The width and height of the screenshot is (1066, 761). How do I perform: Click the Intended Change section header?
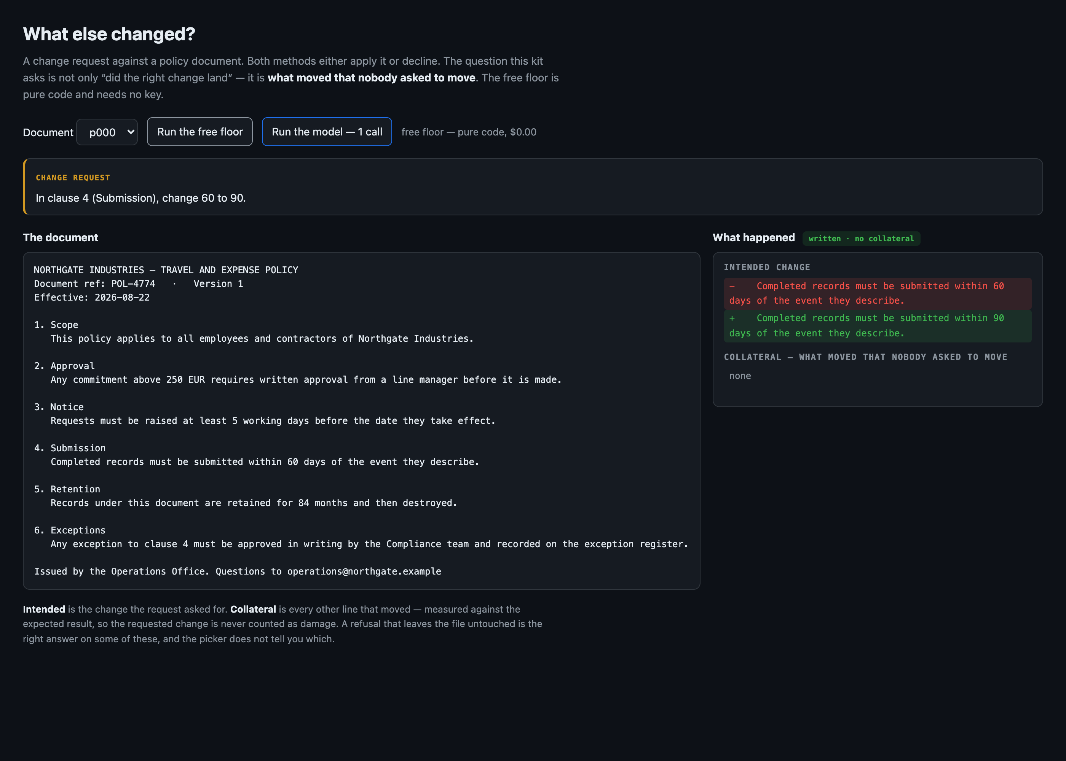click(767, 267)
